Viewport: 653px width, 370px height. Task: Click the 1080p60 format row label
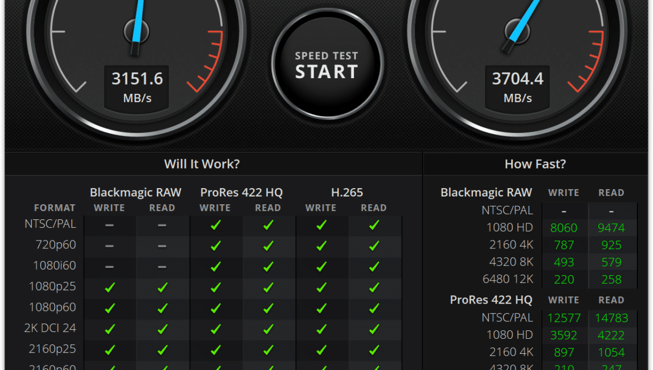tap(52, 307)
